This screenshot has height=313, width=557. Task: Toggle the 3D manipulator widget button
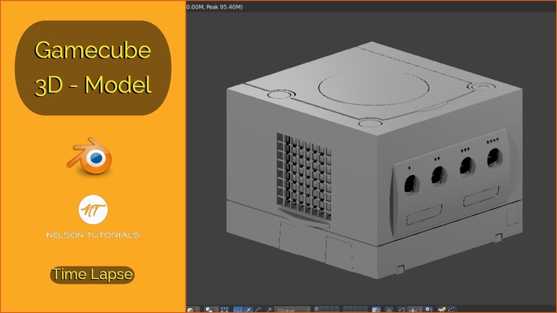(238, 310)
